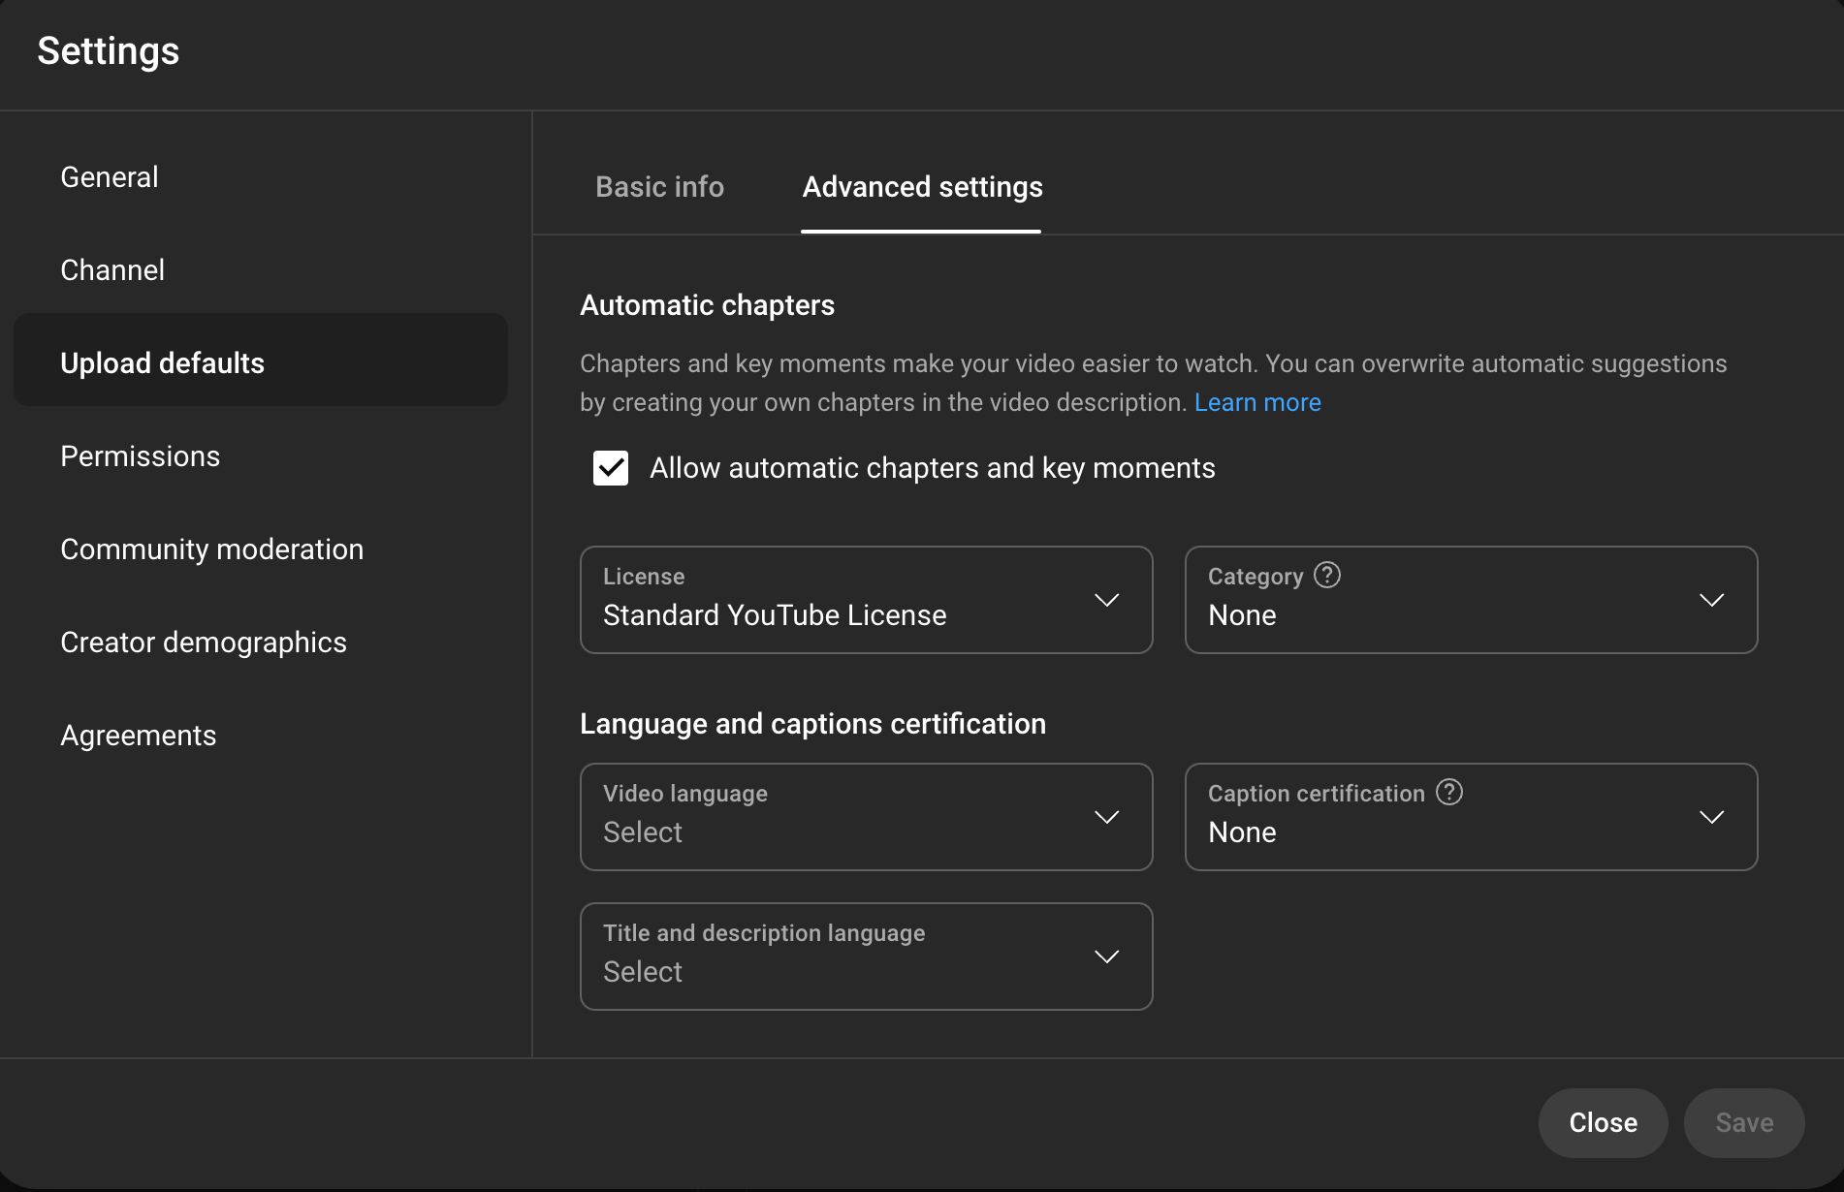This screenshot has height=1192, width=1844.
Task: View the Agreements section
Action: click(138, 735)
